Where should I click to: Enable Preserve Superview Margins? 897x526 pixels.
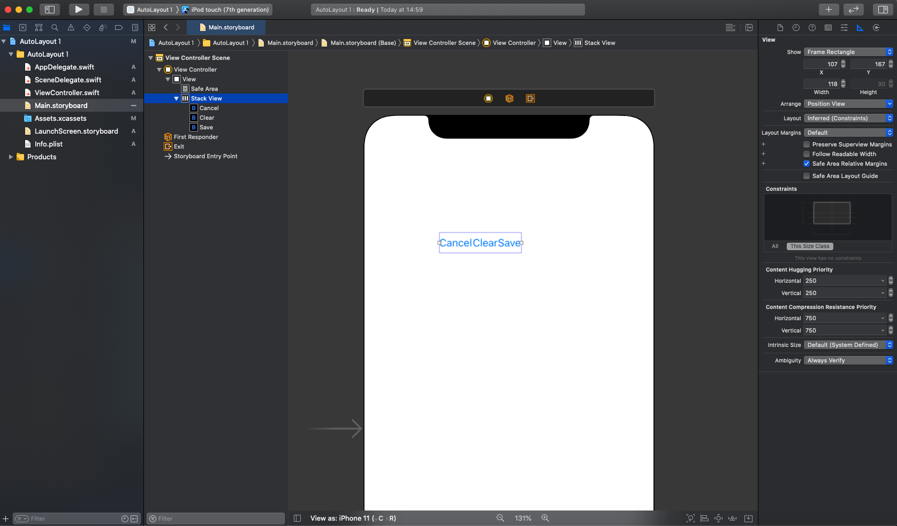coord(807,144)
